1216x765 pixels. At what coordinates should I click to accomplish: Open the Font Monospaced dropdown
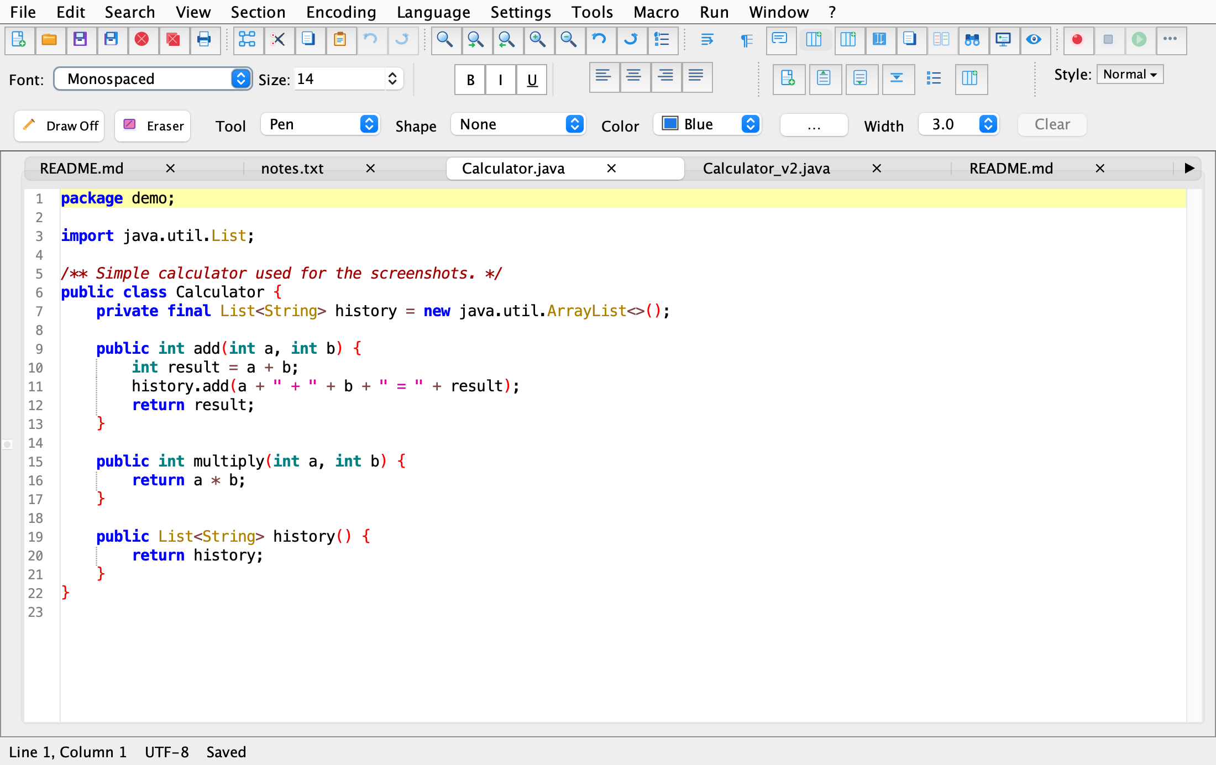coord(153,79)
